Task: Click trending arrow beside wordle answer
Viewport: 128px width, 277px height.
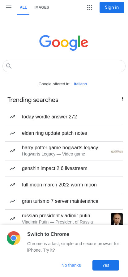Action: [x=12, y=117]
